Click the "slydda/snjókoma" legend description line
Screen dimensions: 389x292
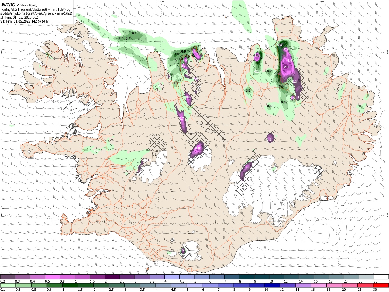click(x=36, y=13)
